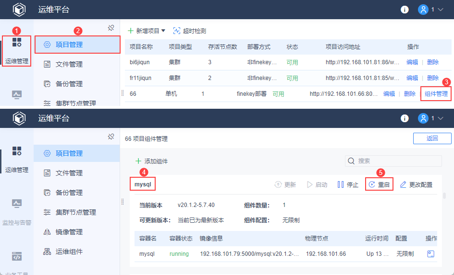Open terminal icon for mysql container row
The width and height of the screenshot is (454, 275).
pyautogui.click(x=431, y=254)
